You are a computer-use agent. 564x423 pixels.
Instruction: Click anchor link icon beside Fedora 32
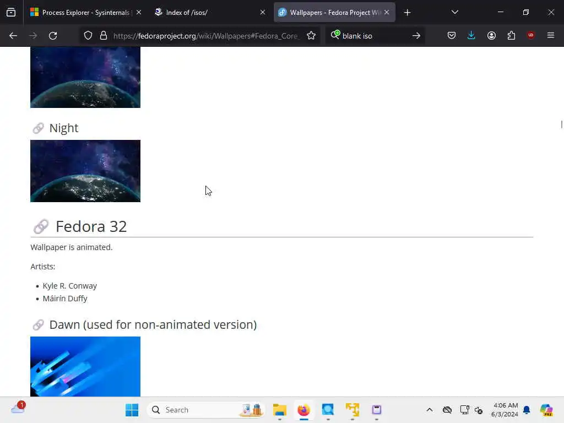coord(41,226)
